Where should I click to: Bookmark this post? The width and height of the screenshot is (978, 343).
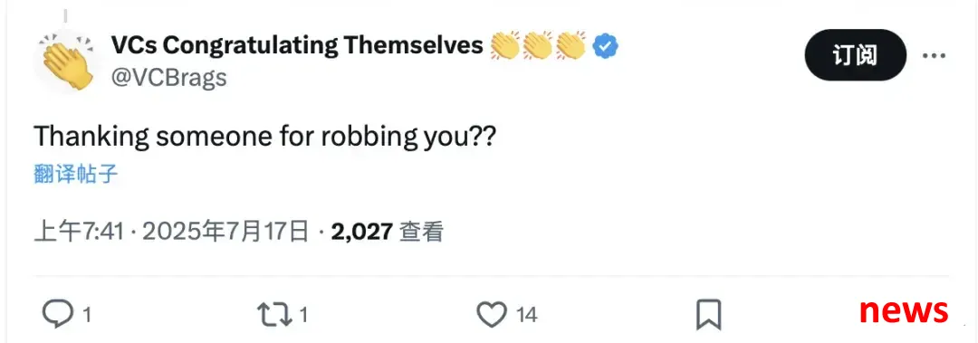pyautogui.click(x=708, y=314)
